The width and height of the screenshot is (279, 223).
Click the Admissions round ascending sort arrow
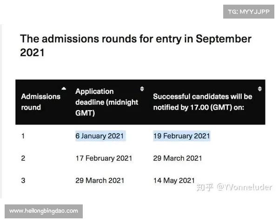click(64, 88)
